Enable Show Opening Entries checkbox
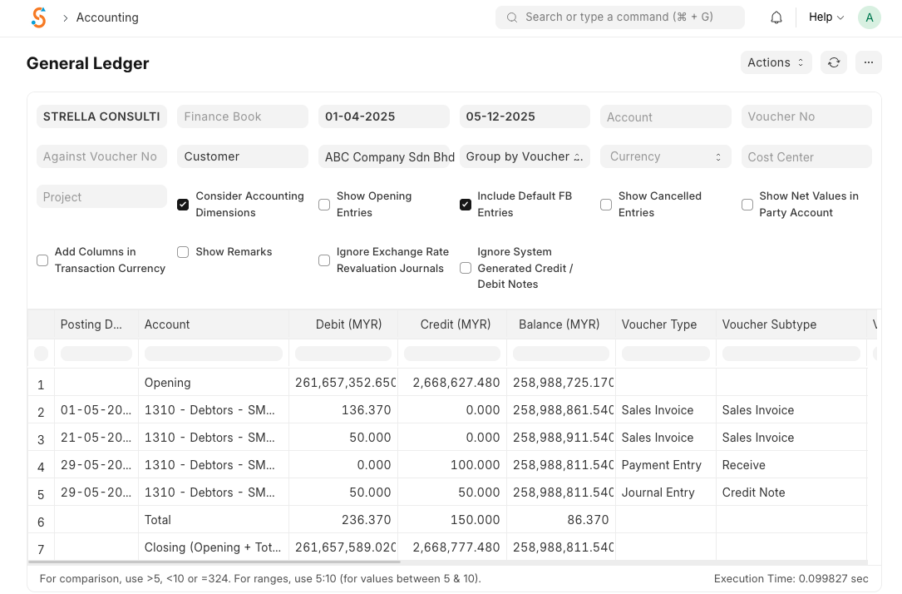The height and width of the screenshot is (594, 902). coord(324,205)
